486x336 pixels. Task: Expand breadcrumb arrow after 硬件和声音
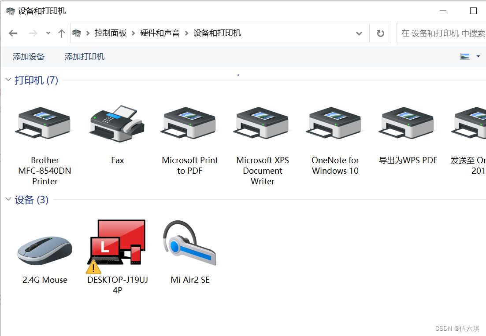tap(186, 33)
